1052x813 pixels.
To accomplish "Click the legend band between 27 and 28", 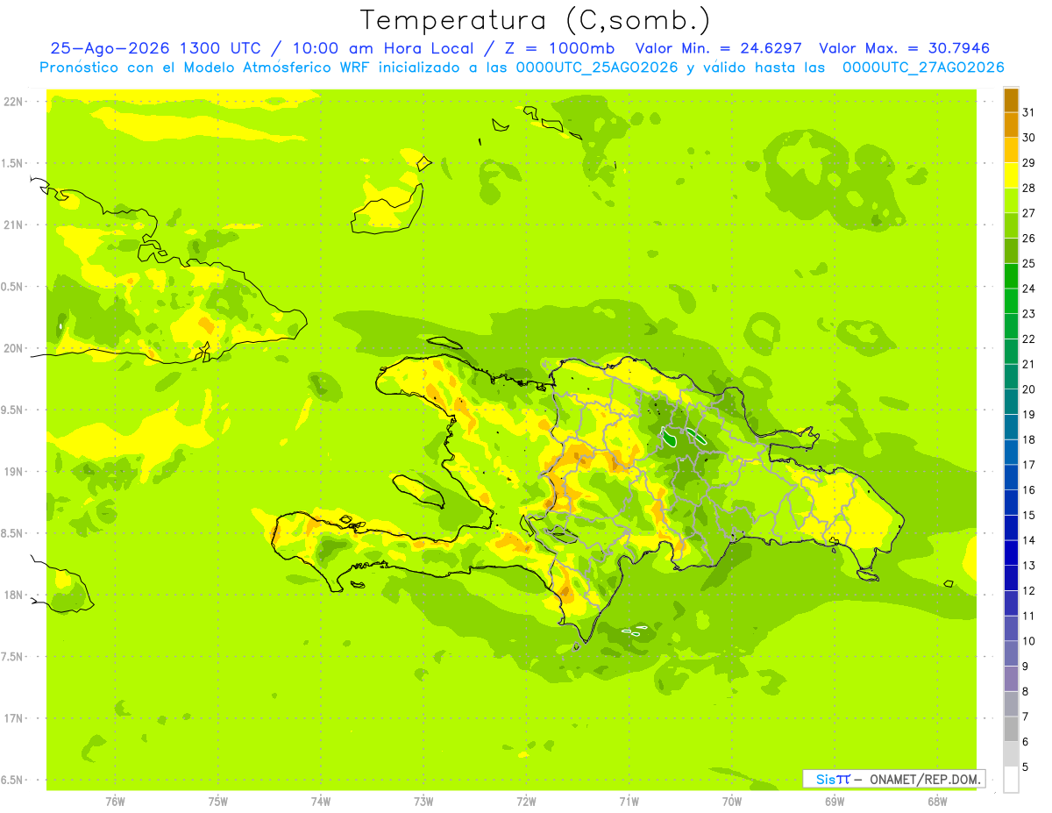I will (x=1011, y=201).
